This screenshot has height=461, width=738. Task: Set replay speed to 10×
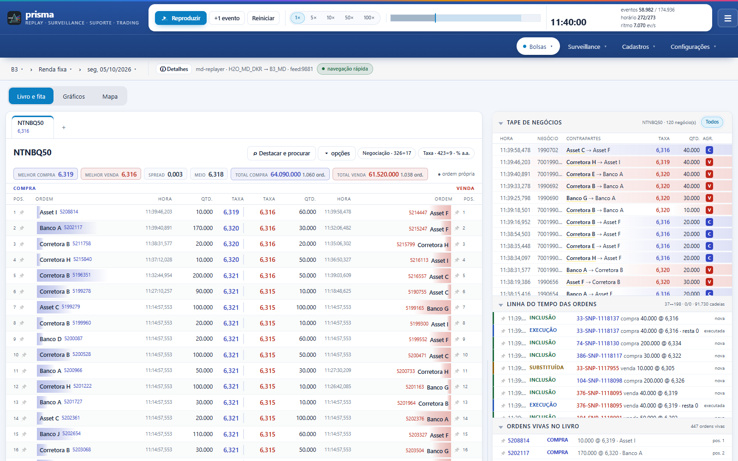coord(331,18)
